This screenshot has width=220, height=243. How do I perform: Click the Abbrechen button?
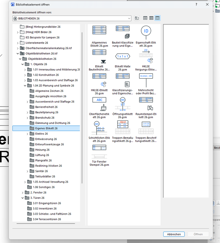tap(174, 234)
